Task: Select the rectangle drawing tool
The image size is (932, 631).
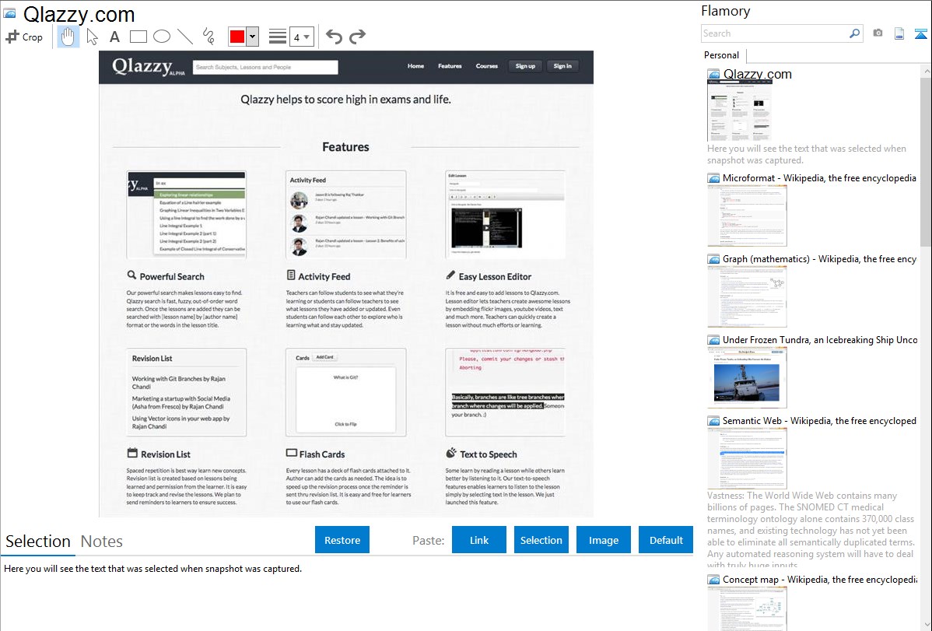Action: [x=138, y=37]
